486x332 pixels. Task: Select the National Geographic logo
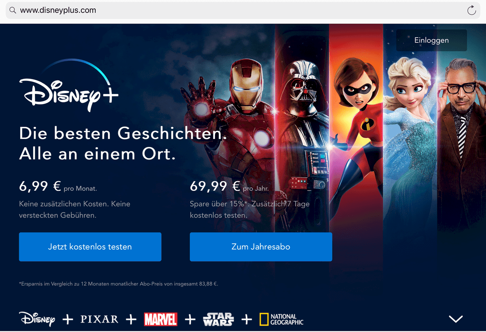[x=281, y=319]
